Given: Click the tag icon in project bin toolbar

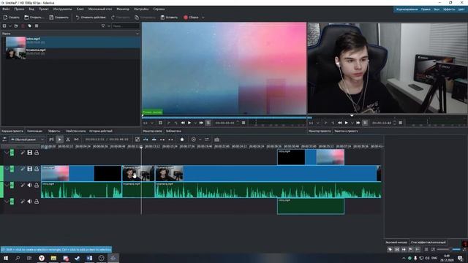Looking at the screenshot, I should click(29, 26).
